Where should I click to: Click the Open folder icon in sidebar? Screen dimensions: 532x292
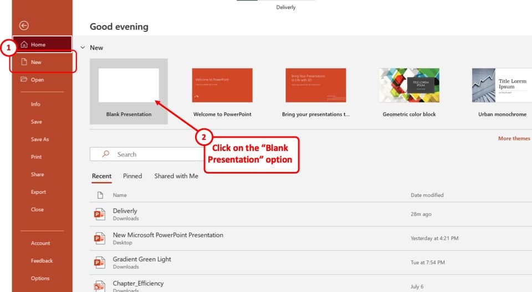[x=24, y=79]
